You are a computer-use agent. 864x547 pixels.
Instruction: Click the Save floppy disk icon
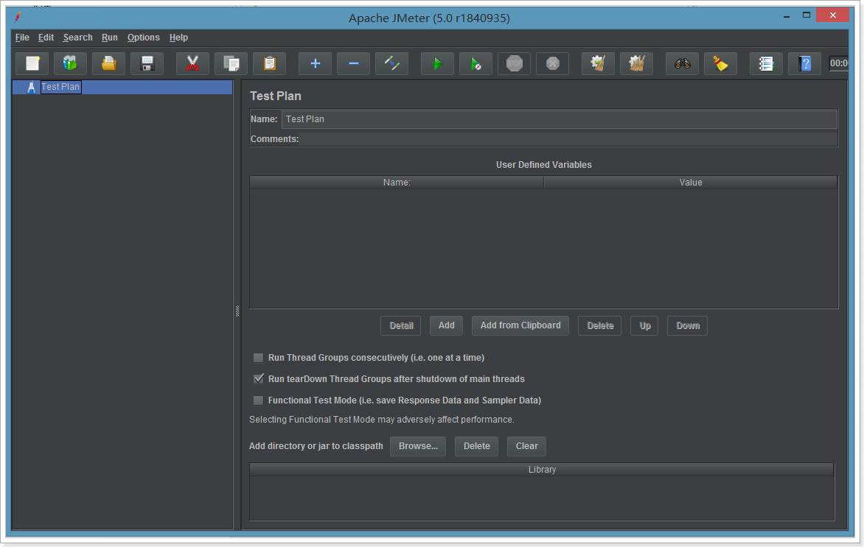pos(147,64)
